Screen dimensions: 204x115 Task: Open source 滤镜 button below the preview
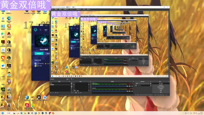click(73, 79)
